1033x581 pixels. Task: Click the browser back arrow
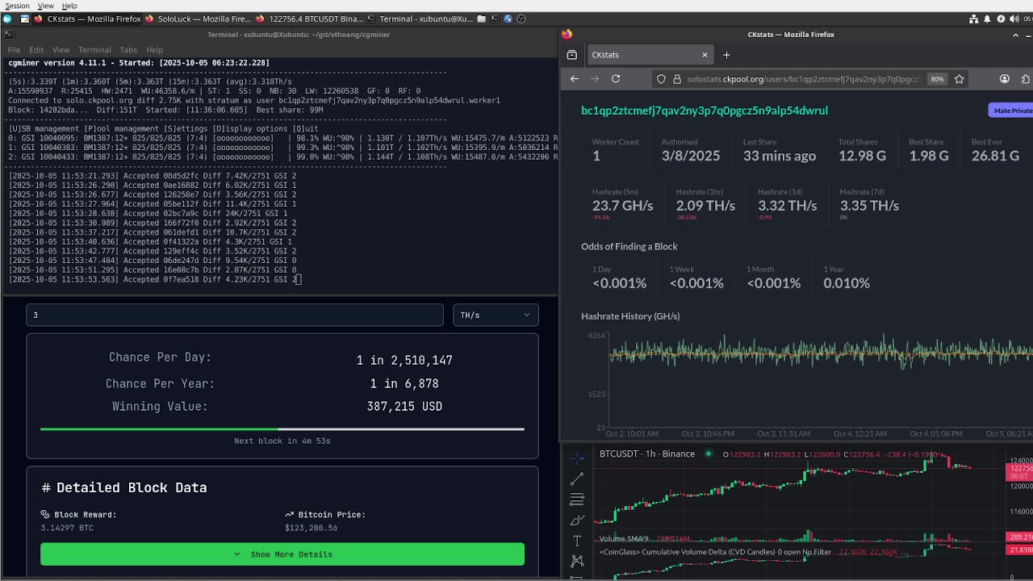click(575, 79)
